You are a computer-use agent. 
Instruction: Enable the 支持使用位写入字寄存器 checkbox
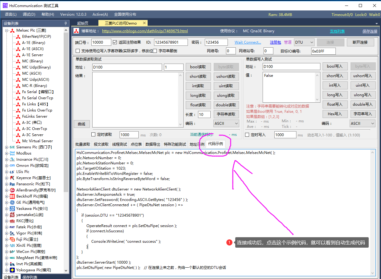coord(78,51)
